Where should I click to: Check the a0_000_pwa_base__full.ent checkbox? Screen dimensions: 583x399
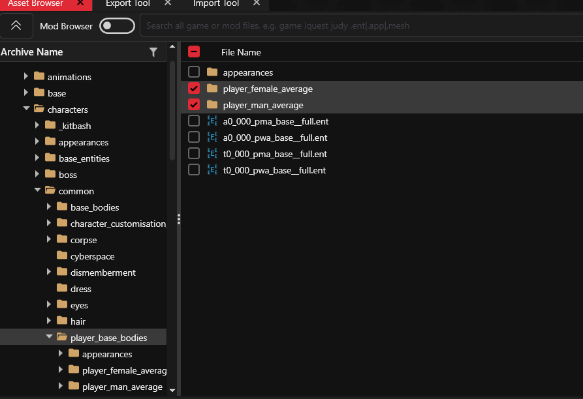(194, 137)
